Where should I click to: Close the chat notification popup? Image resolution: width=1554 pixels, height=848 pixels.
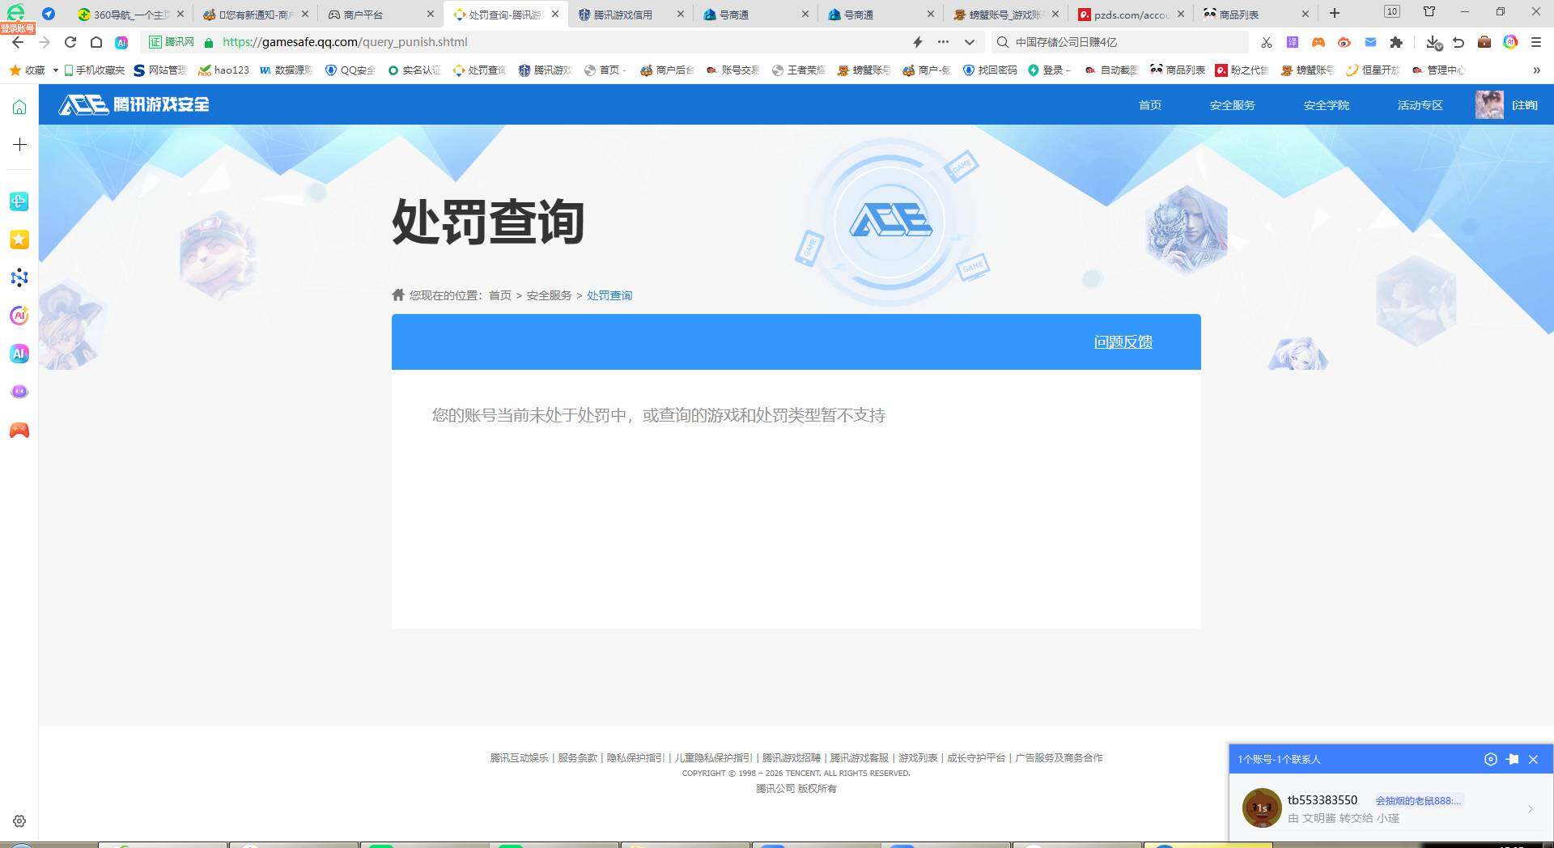click(x=1533, y=759)
